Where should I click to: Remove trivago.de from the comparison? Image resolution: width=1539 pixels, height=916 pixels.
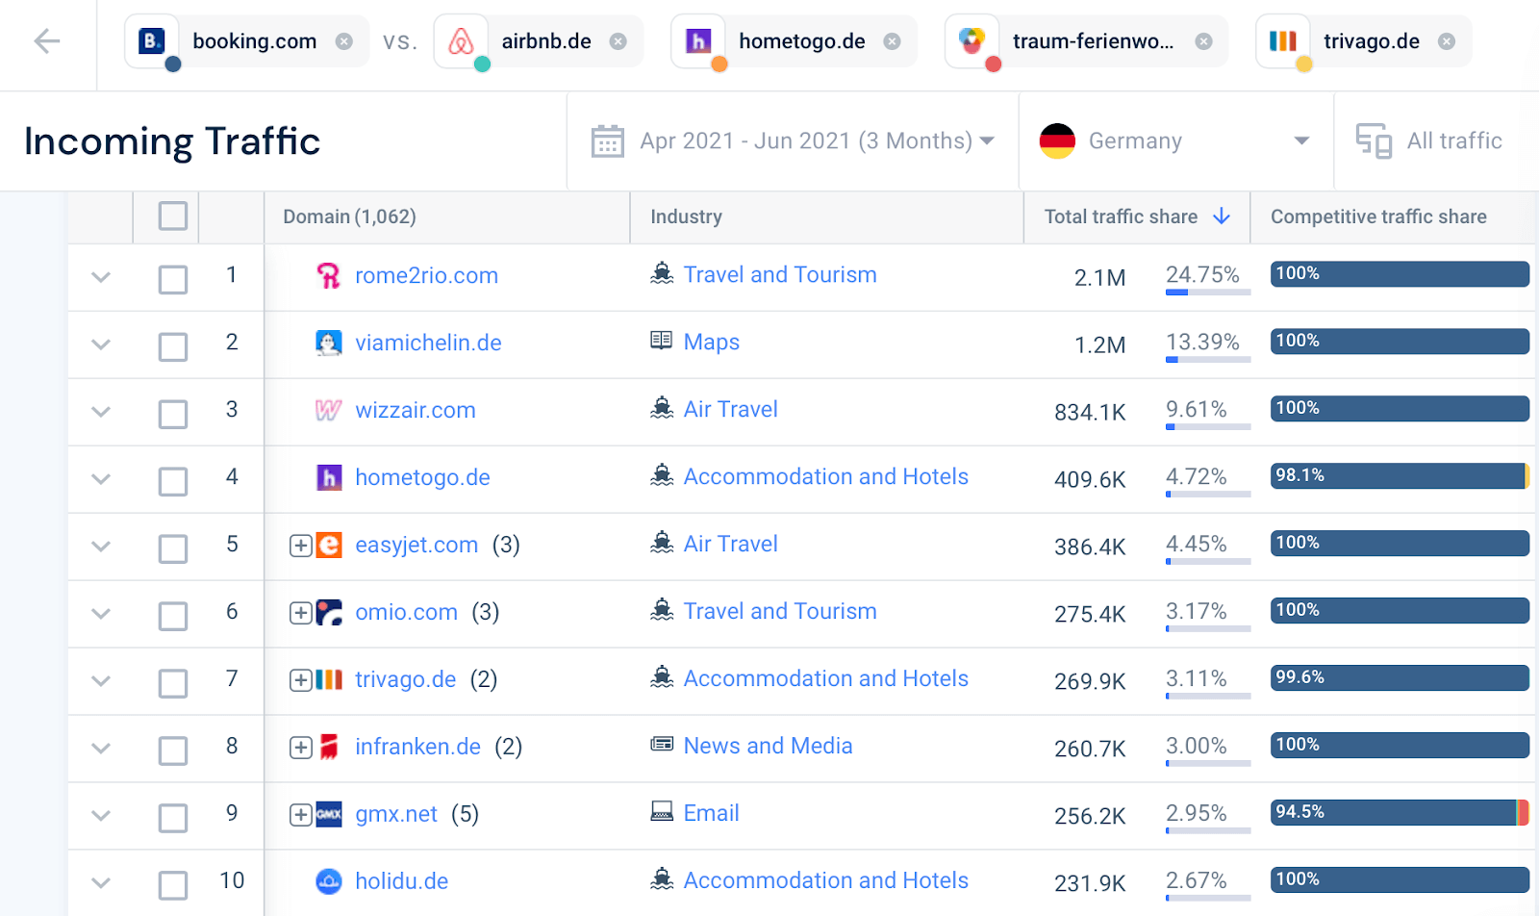point(1446,40)
